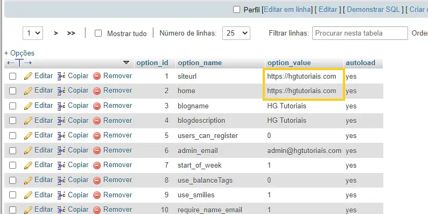The width and height of the screenshot is (428, 214).
Task: Click red Remover icon in blogdescription row
Action: pos(97,121)
